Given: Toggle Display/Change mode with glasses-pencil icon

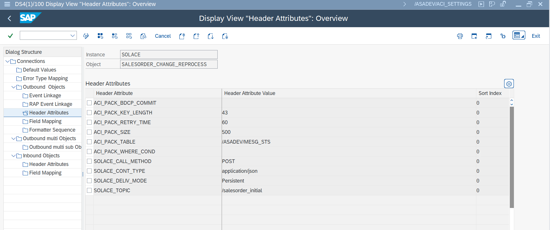Looking at the screenshot, I should click(x=86, y=36).
